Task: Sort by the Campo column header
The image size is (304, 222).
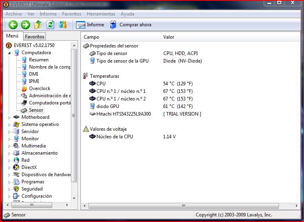Action: 121,37
